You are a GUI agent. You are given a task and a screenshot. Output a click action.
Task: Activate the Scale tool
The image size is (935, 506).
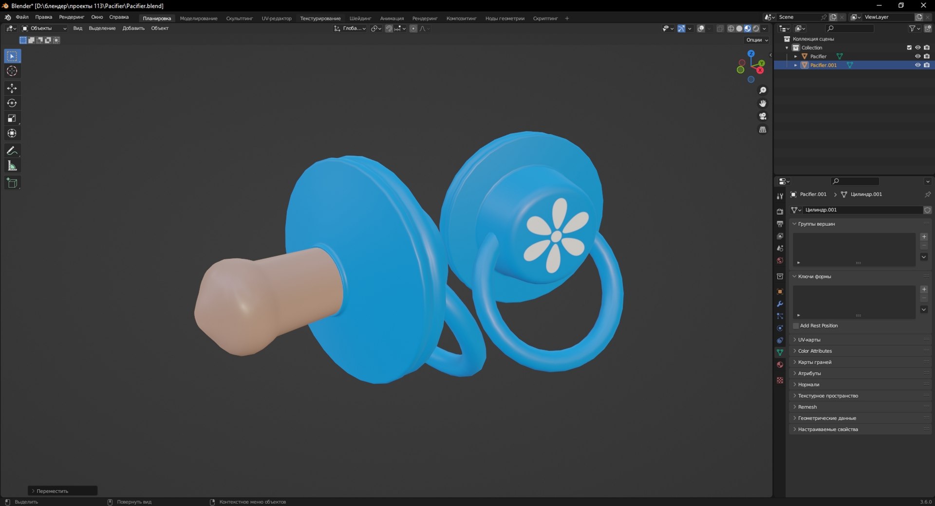coord(12,118)
